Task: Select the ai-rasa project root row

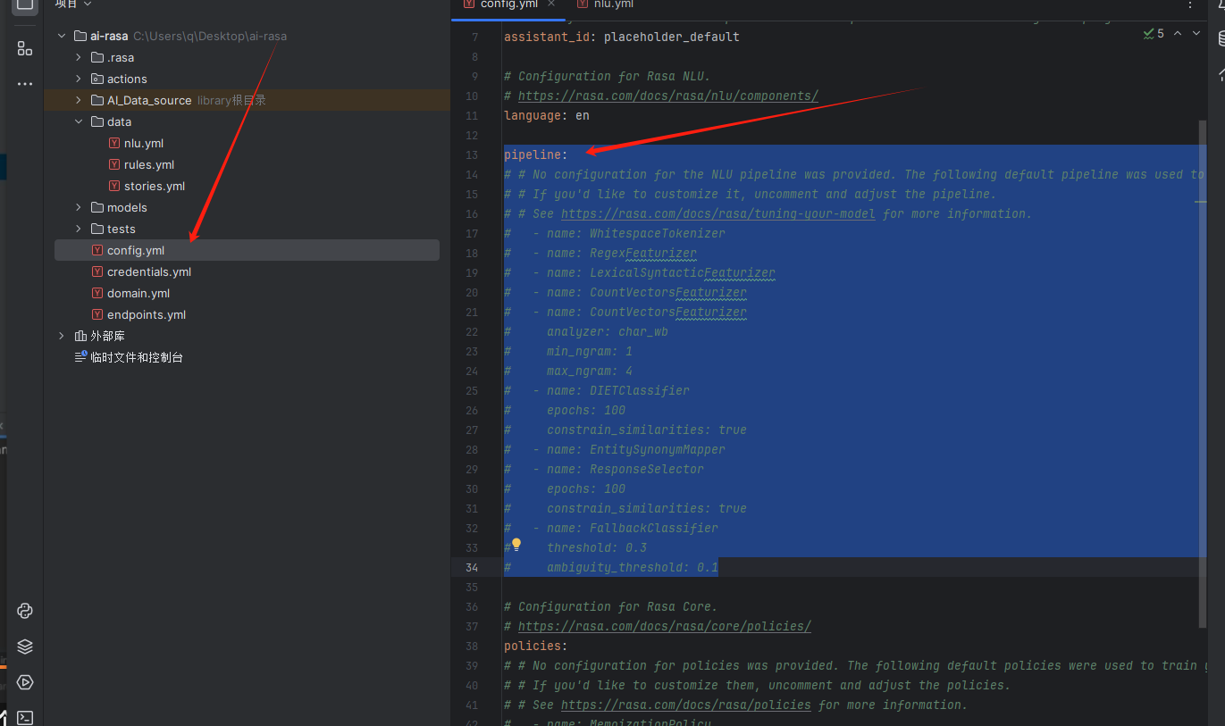Action: [x=247, y=36]
